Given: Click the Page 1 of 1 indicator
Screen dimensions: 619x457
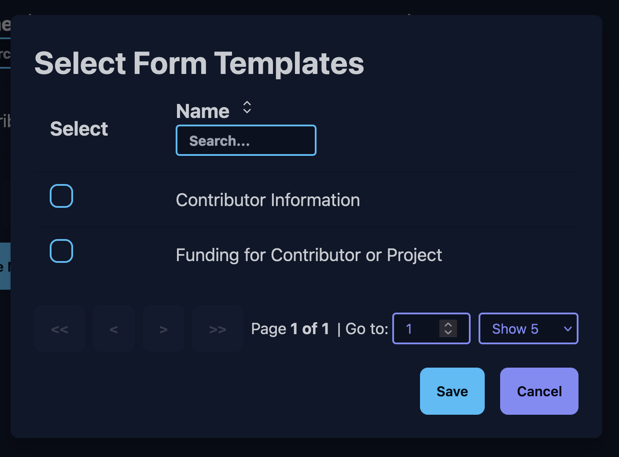Looking at the screenshot, I should click(290, 329).
